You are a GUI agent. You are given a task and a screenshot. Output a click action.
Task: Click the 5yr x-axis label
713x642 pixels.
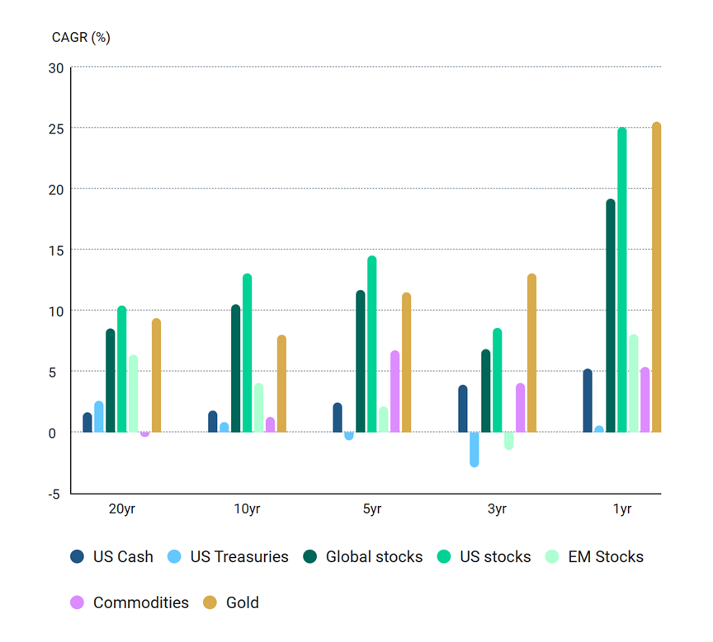(x=371, y=509)
